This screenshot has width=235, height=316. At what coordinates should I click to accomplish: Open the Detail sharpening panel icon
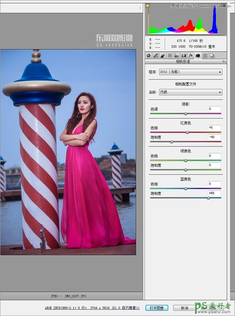[x=163, y=55]
